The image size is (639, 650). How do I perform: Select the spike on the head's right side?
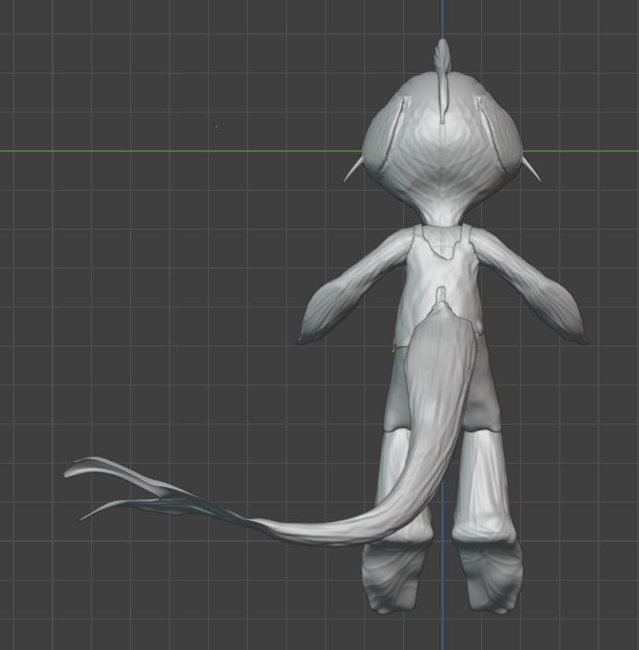532,169
